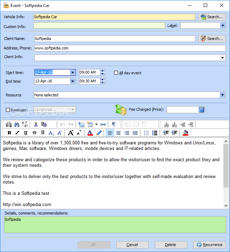Decrease the 09:30 AM end time
Screen dimensions: 230x252
point(103,83)
